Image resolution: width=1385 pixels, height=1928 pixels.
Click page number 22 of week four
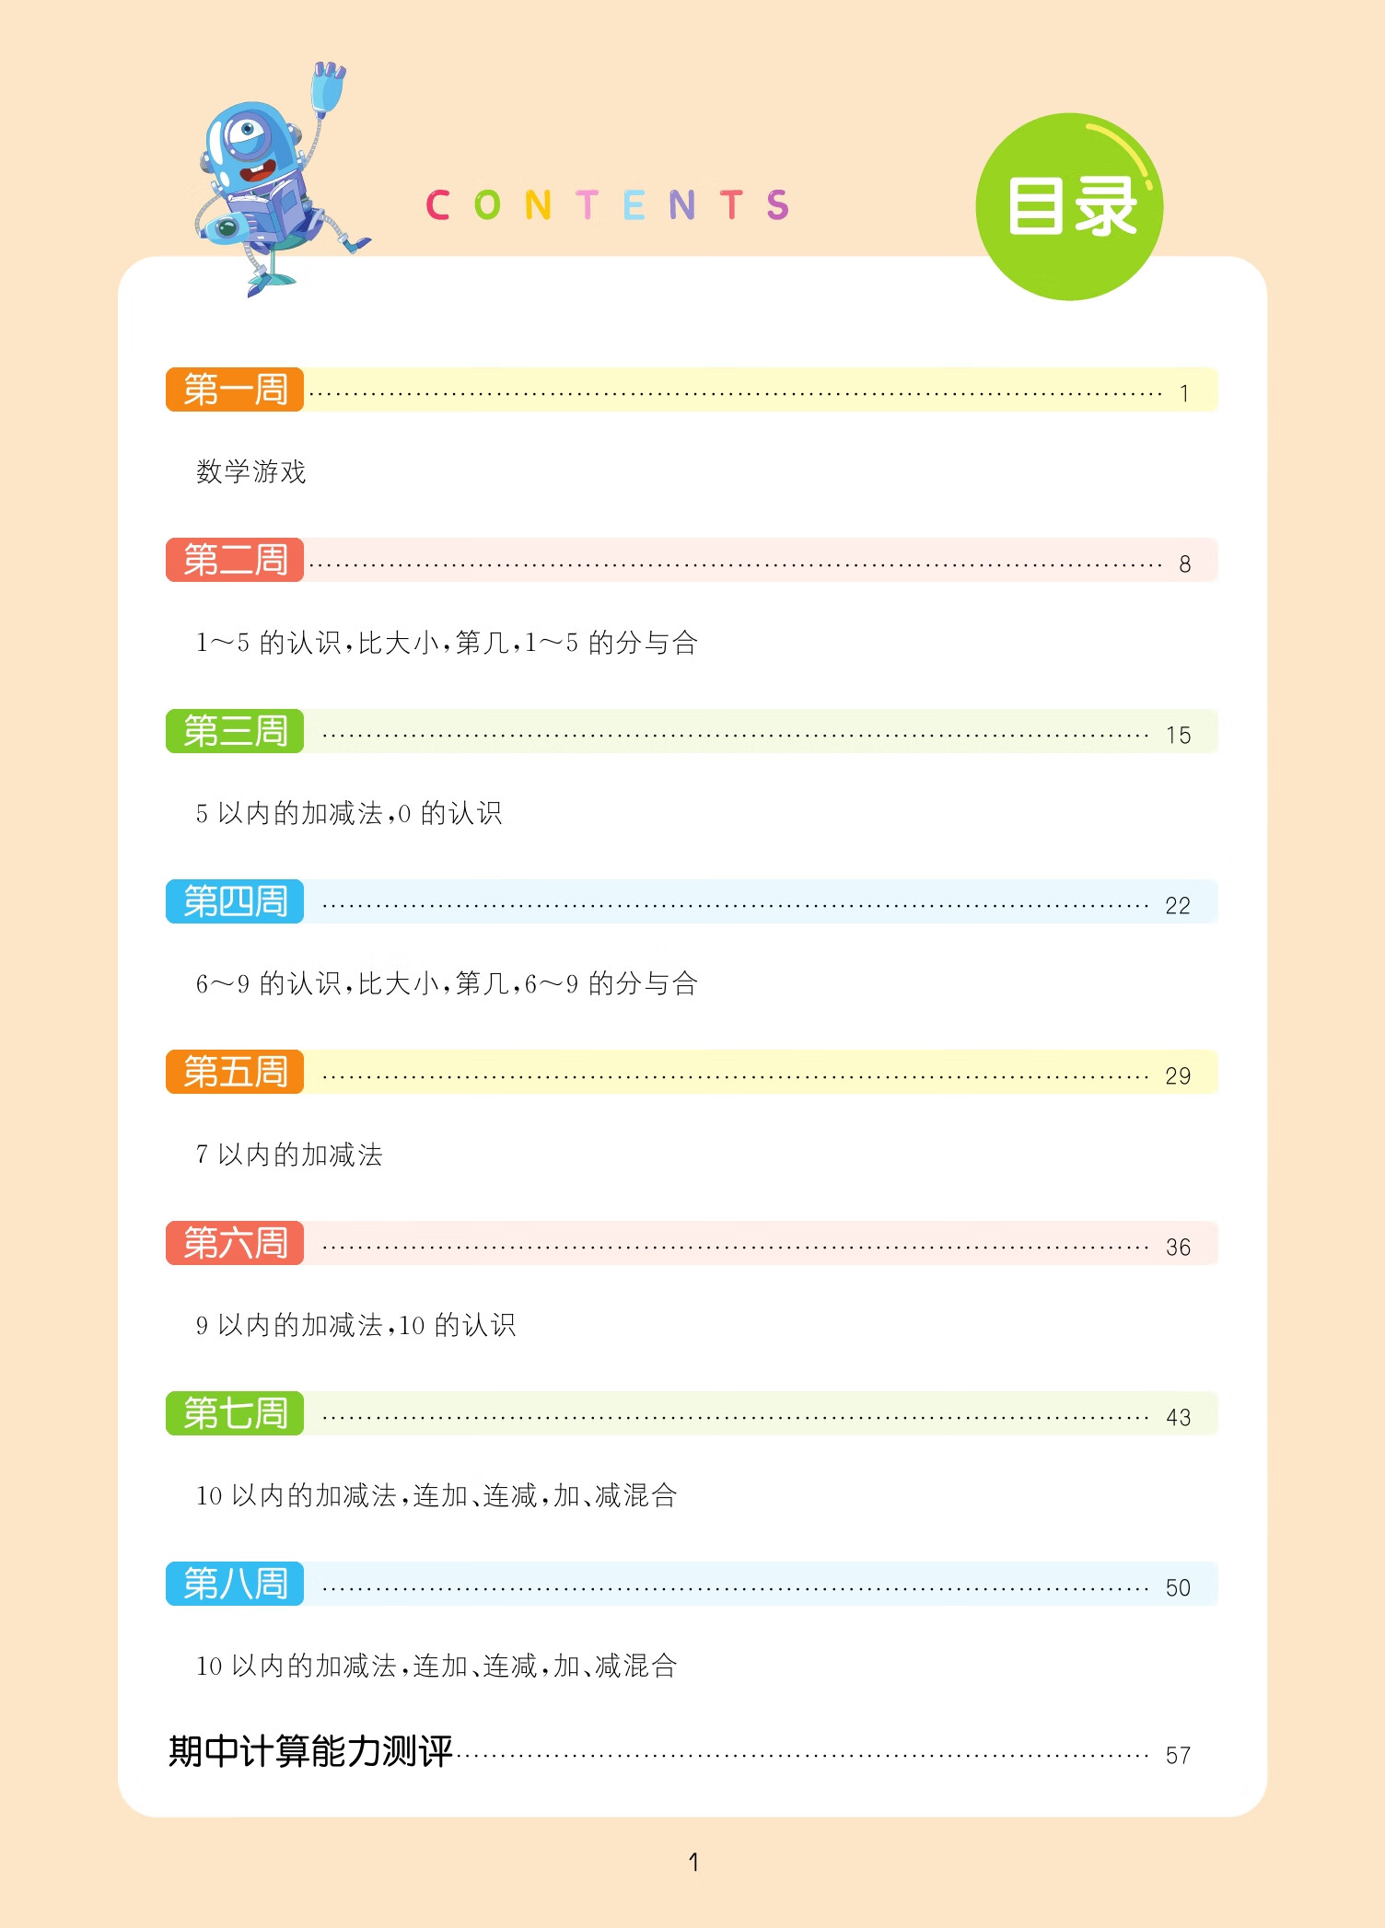1178,906
